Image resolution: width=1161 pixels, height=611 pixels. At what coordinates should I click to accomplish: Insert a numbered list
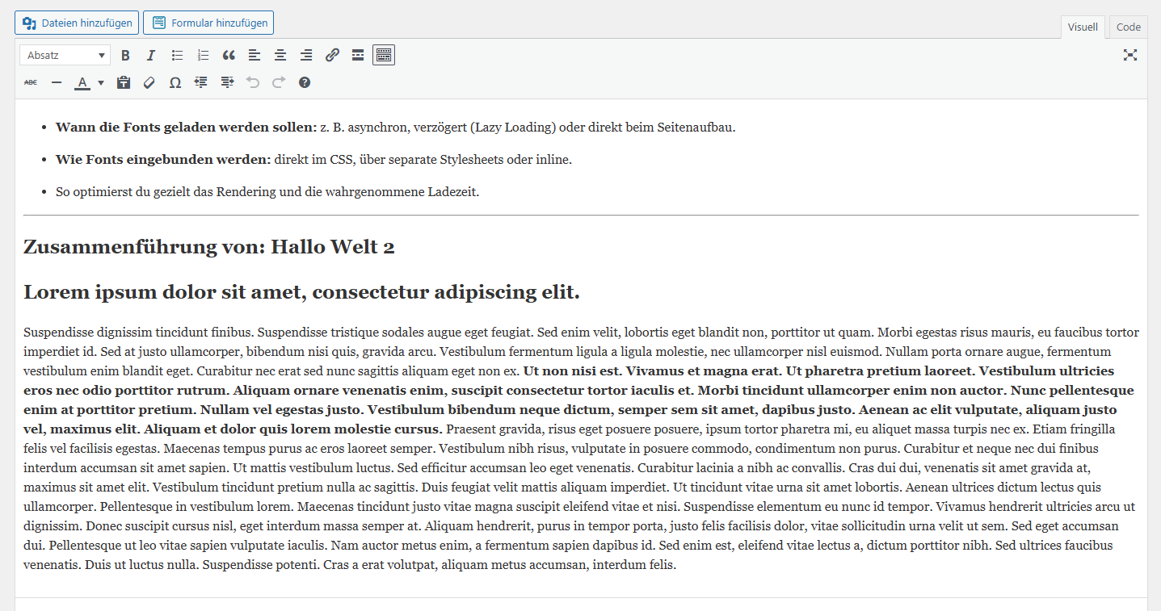[x=203, y=56]
